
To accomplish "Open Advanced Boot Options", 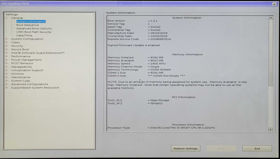I will click(x=34, y=29).
